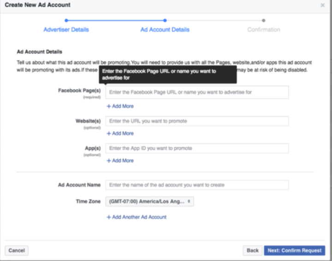Click the Website URL input field
The height and width of the screenshot is (261, 332).
pyautogui.click(x=197, y=121)
